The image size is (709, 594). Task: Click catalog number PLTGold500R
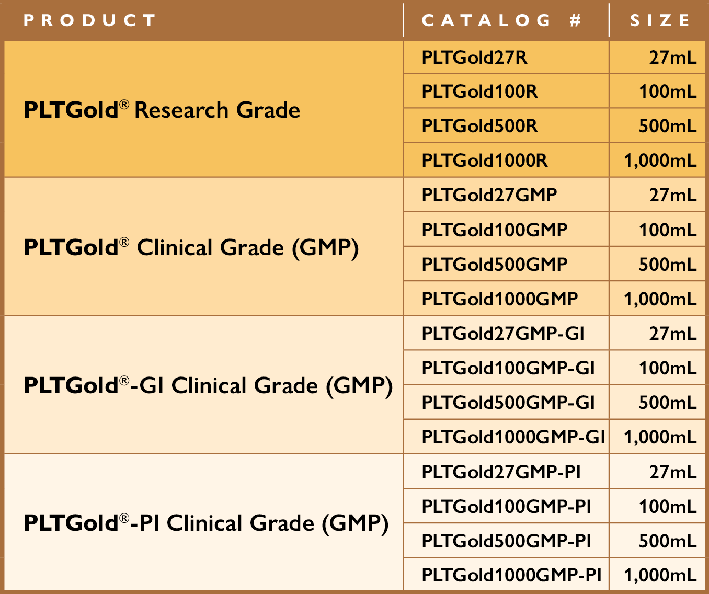479,126
